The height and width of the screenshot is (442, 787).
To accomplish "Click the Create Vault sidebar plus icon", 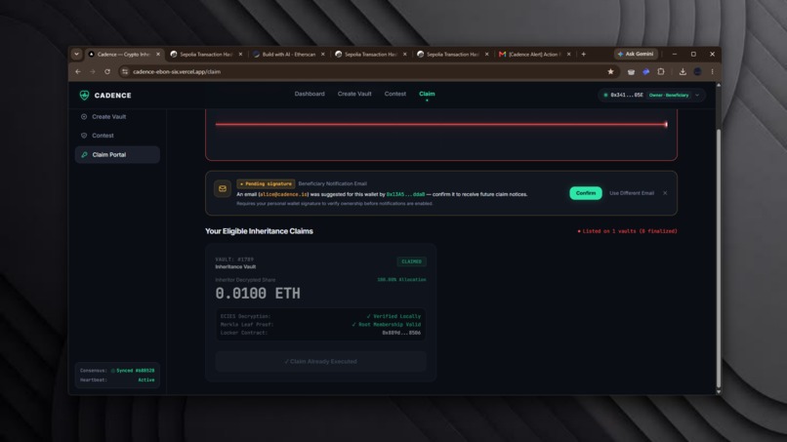I will coord(84,117).
